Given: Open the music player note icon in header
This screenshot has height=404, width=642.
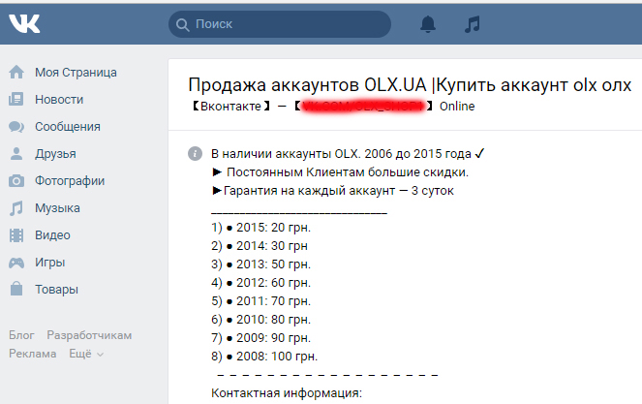Looking at the screenshot, I should [473, 24].
